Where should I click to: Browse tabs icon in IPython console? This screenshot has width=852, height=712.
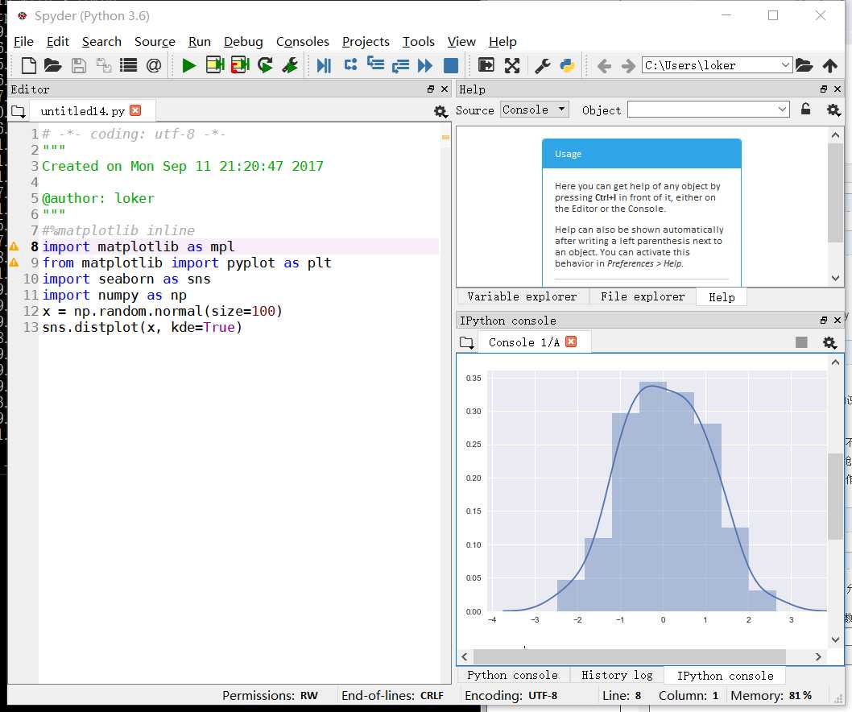(x=467, y=342)
